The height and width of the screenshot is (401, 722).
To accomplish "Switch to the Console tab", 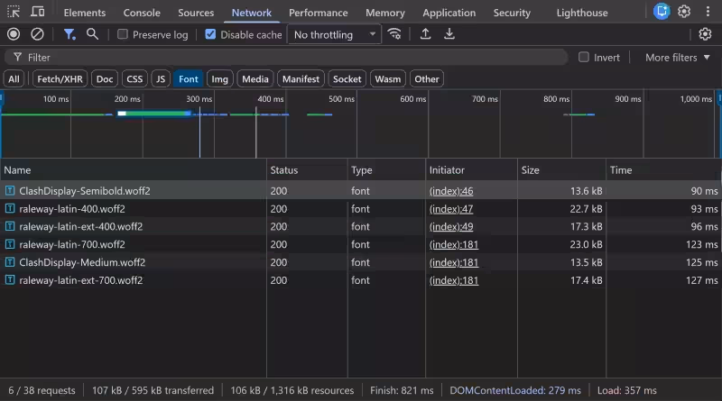I will (x=142, y=13).
